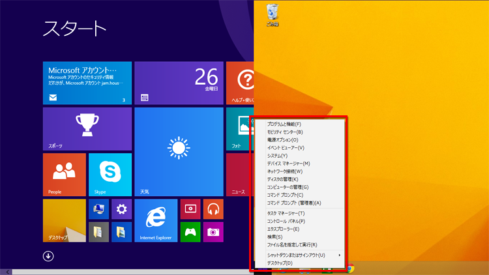The image size is (489, 275).
Task: Open the Recycle Bin on desktop
Action: click(x=273, y=14)
